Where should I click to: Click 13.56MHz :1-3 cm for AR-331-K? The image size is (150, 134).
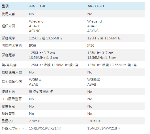click(x=43, y=58)
